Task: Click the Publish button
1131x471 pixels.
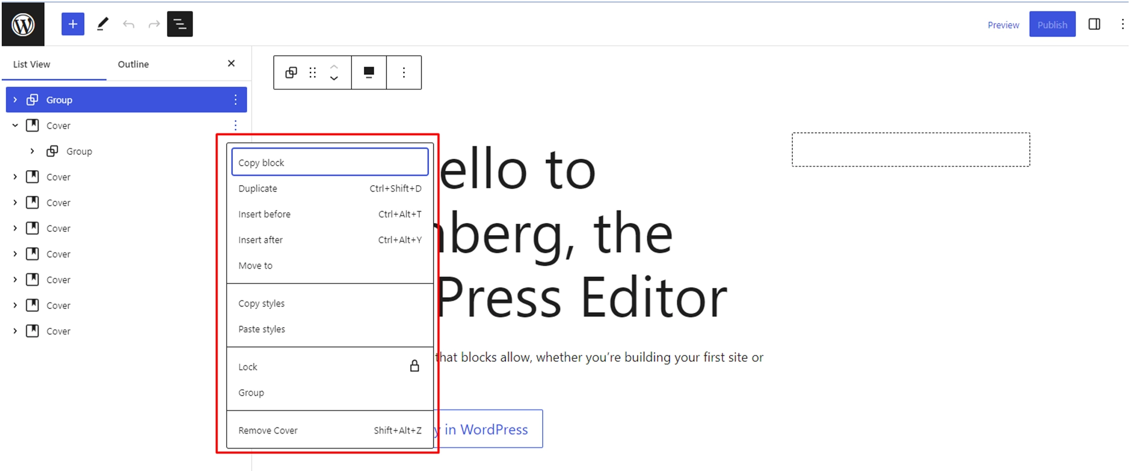Action: point(1052,24)
